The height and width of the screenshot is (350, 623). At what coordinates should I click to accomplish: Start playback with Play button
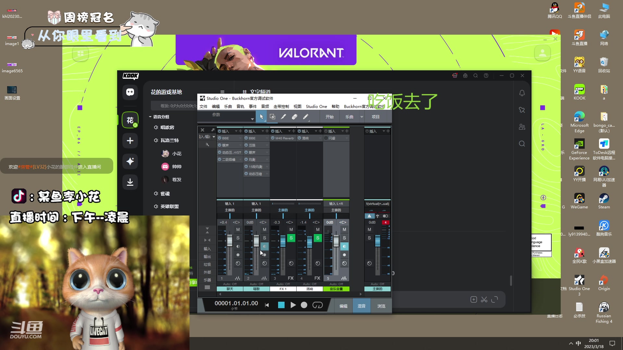[293, 305]
